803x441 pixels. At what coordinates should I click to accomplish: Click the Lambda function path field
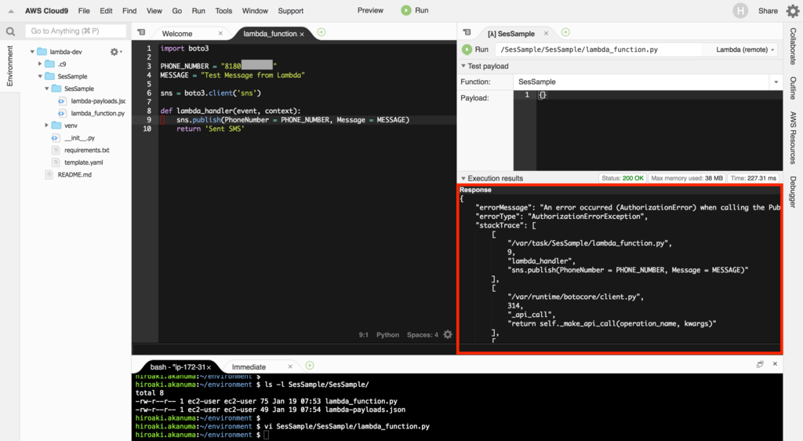coord(598,49)
